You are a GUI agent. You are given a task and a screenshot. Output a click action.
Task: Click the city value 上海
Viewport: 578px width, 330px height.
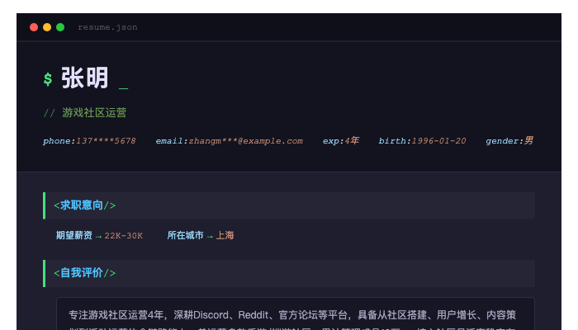tap(225, 235)
